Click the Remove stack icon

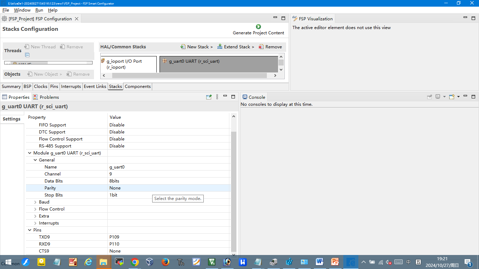tap(261, 47)
